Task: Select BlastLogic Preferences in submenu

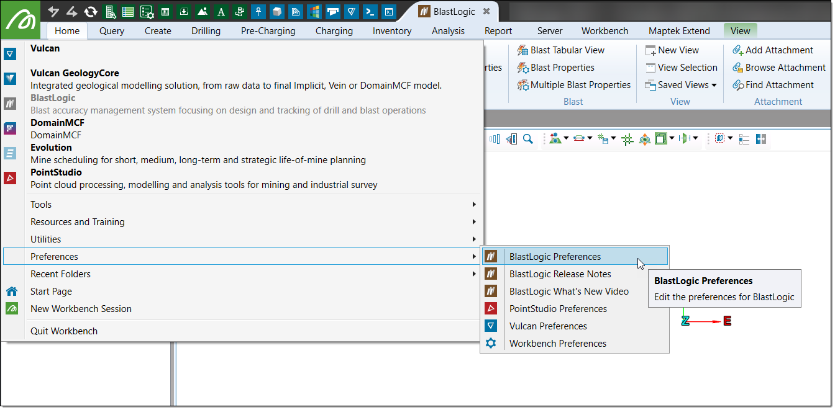Action: click(x=575, y=257)
